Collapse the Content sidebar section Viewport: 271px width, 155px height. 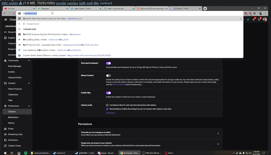29,83
